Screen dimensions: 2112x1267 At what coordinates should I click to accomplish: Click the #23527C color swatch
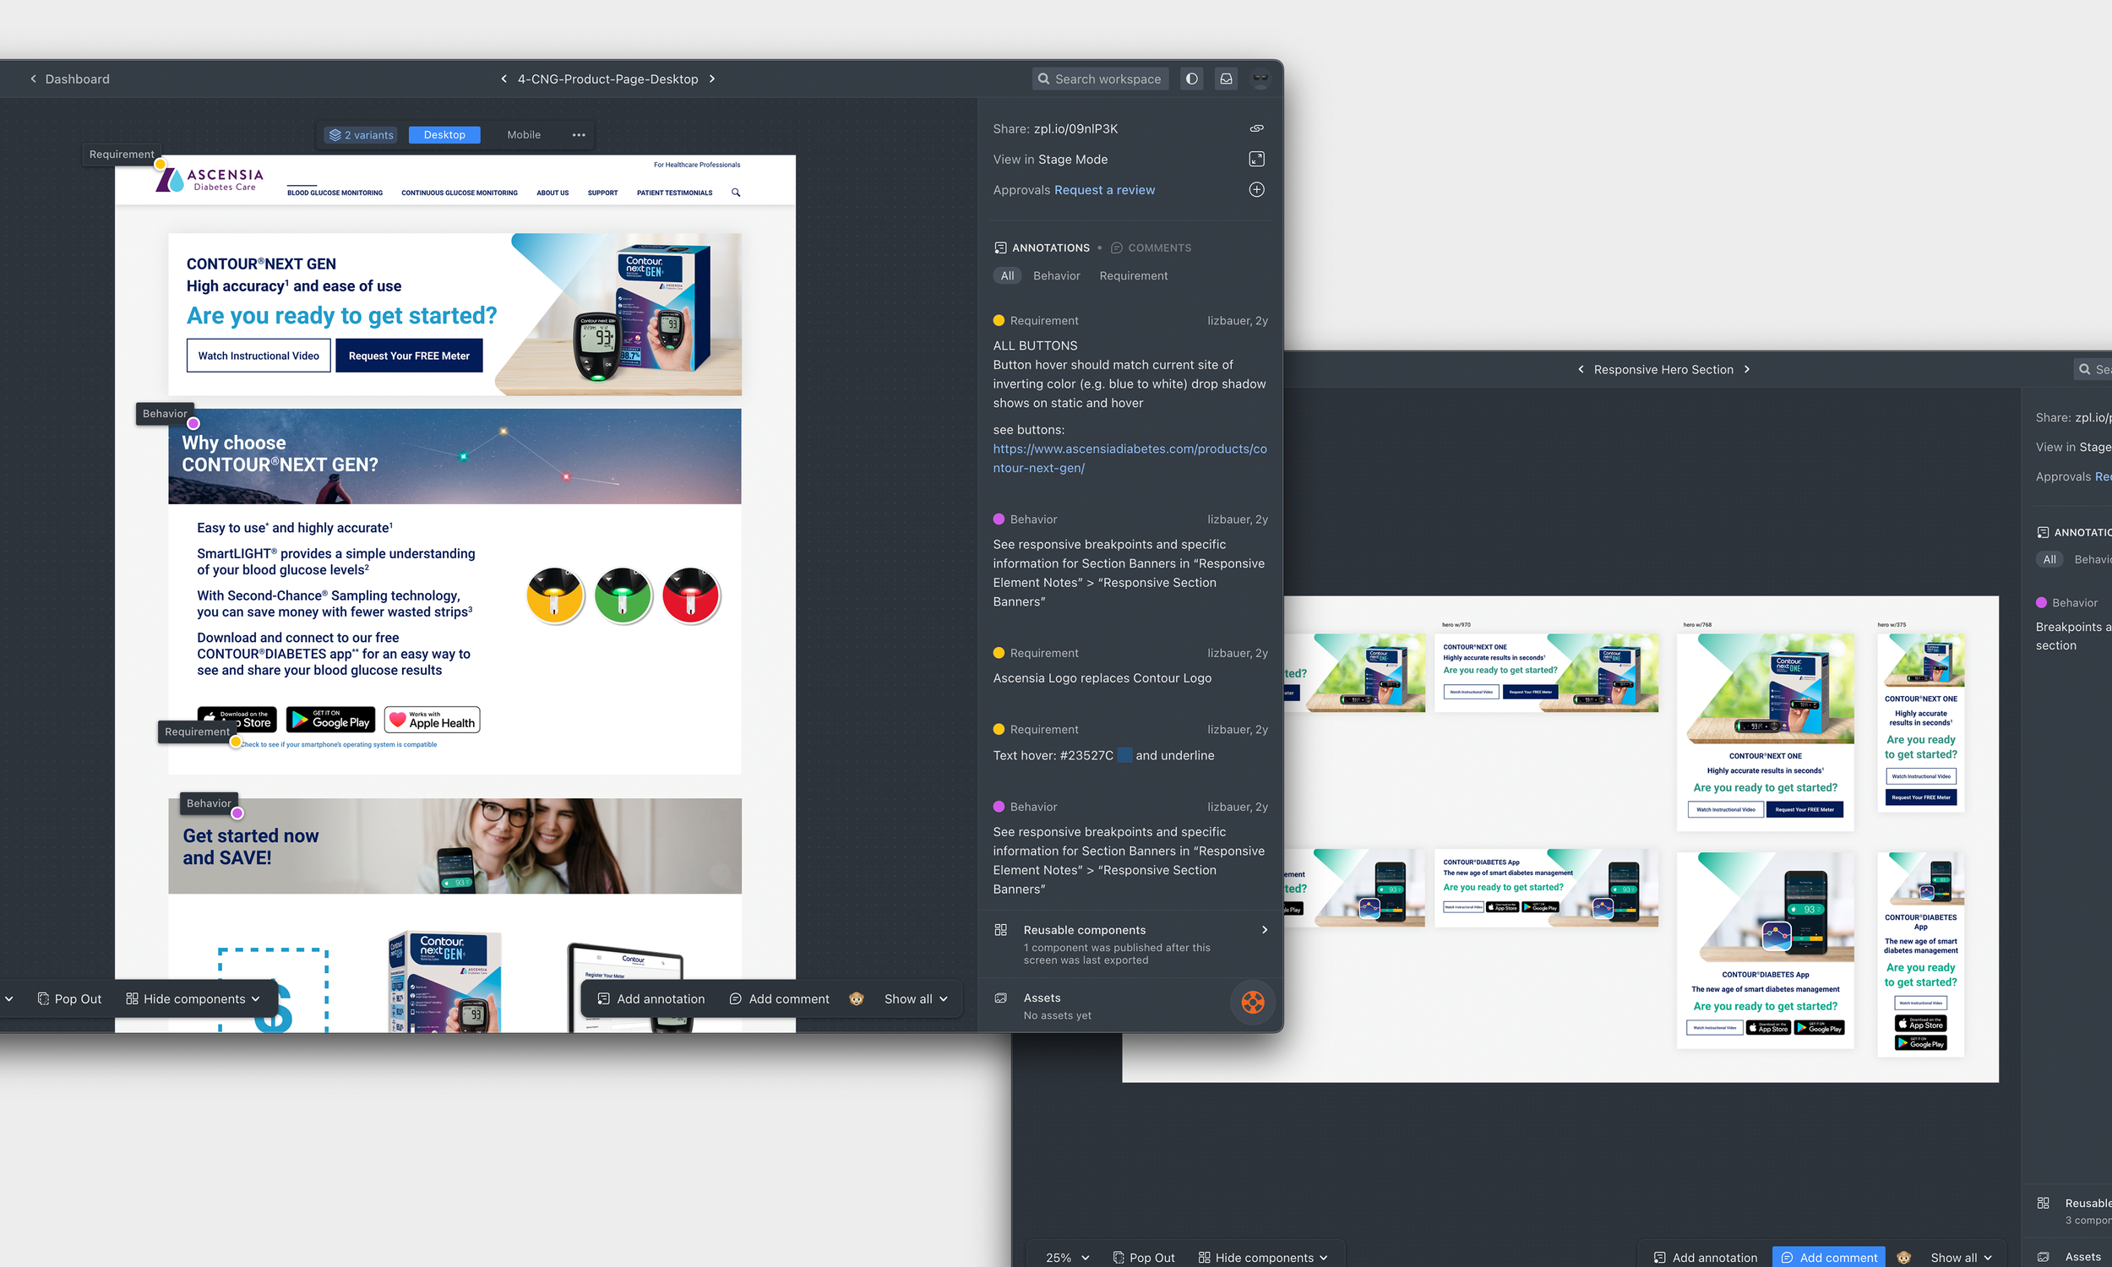point(1124,755)
